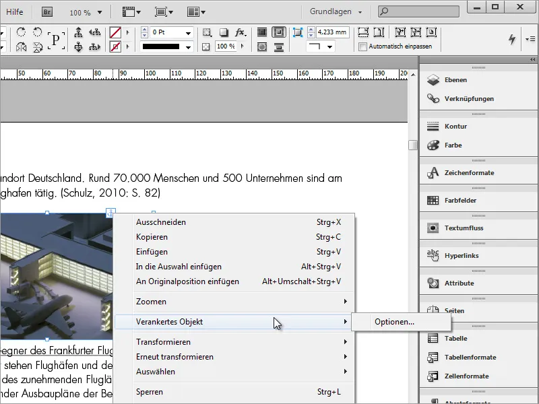
Task: Open the fx effects button
Action: coord(241,32)
